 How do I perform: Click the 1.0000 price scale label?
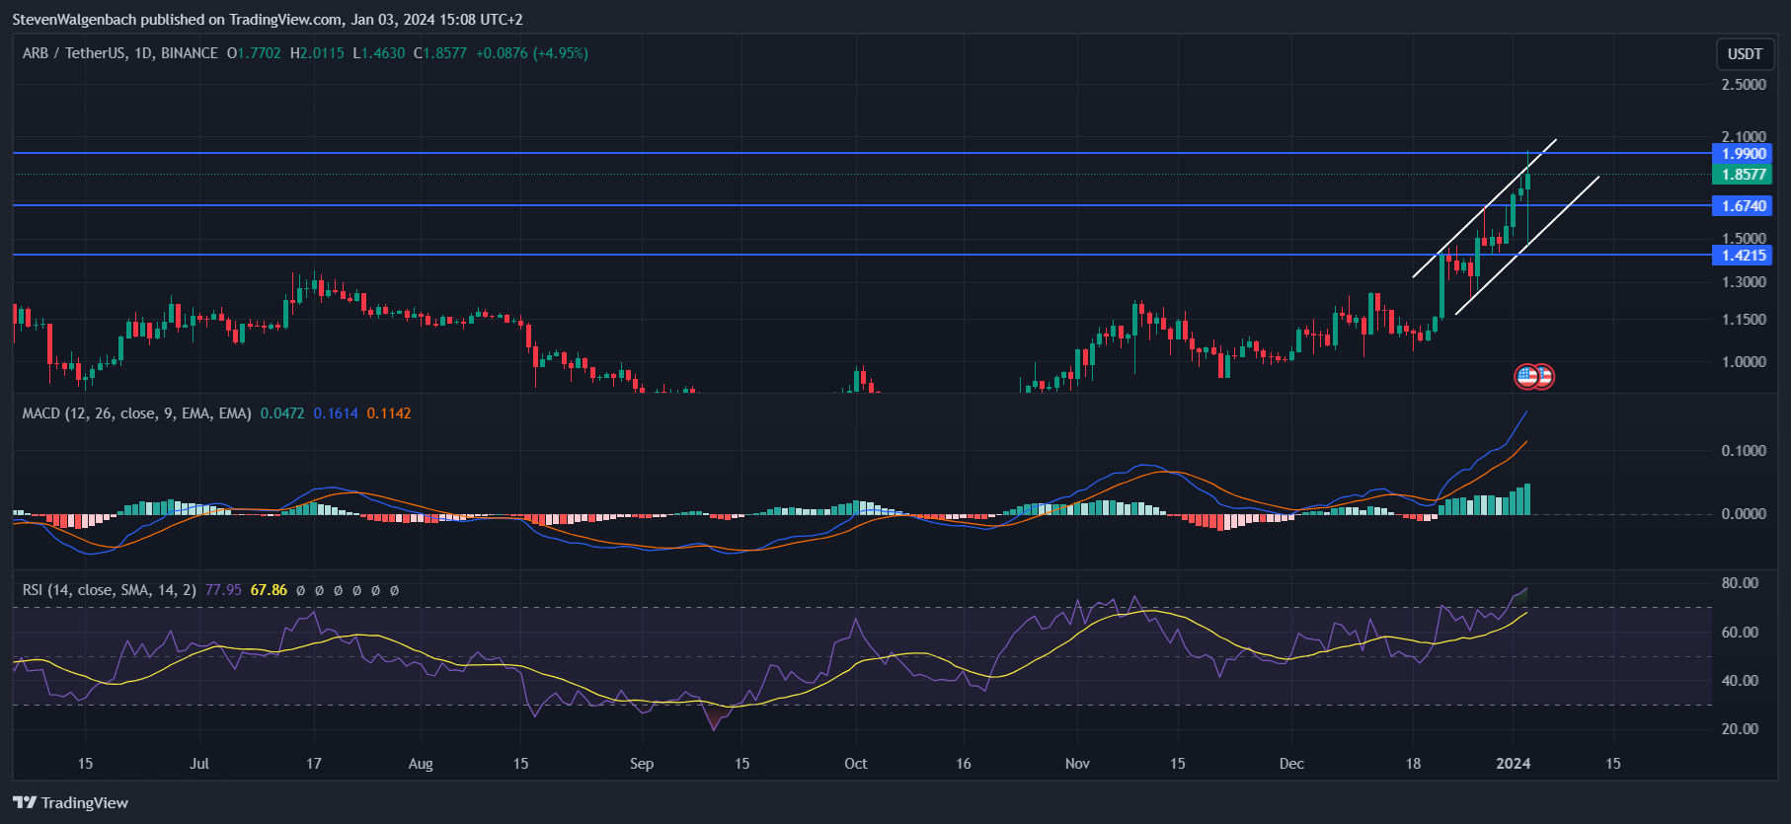[1744, 362]
